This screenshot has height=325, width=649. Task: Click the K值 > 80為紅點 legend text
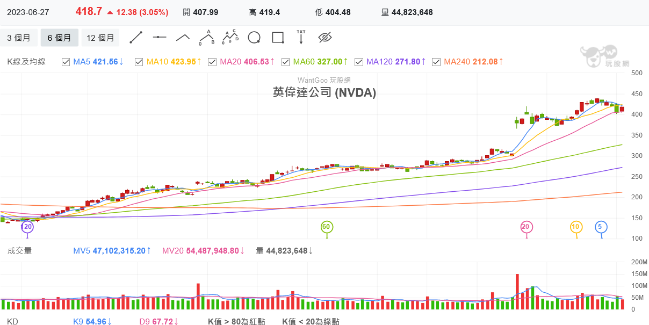(236, 322)
